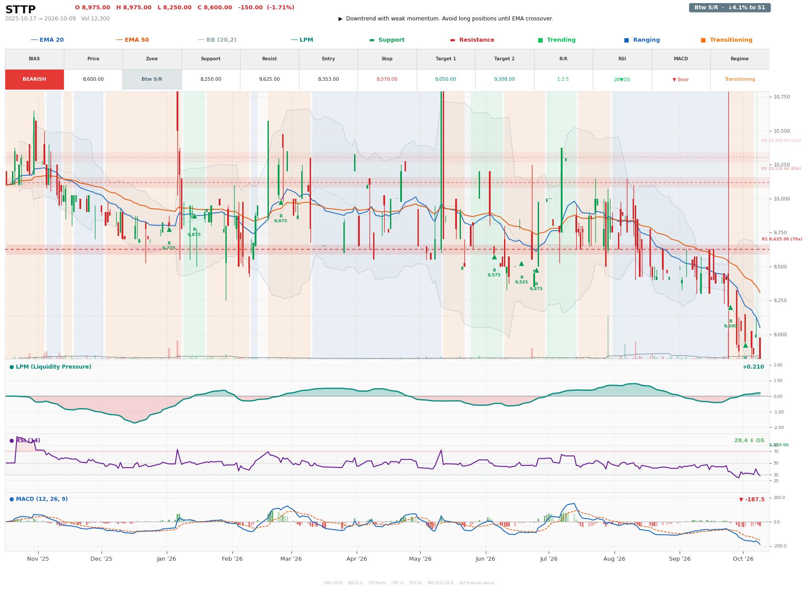Click the buy marker labeled B 9,475
The image size is (807, 590).
536,270
